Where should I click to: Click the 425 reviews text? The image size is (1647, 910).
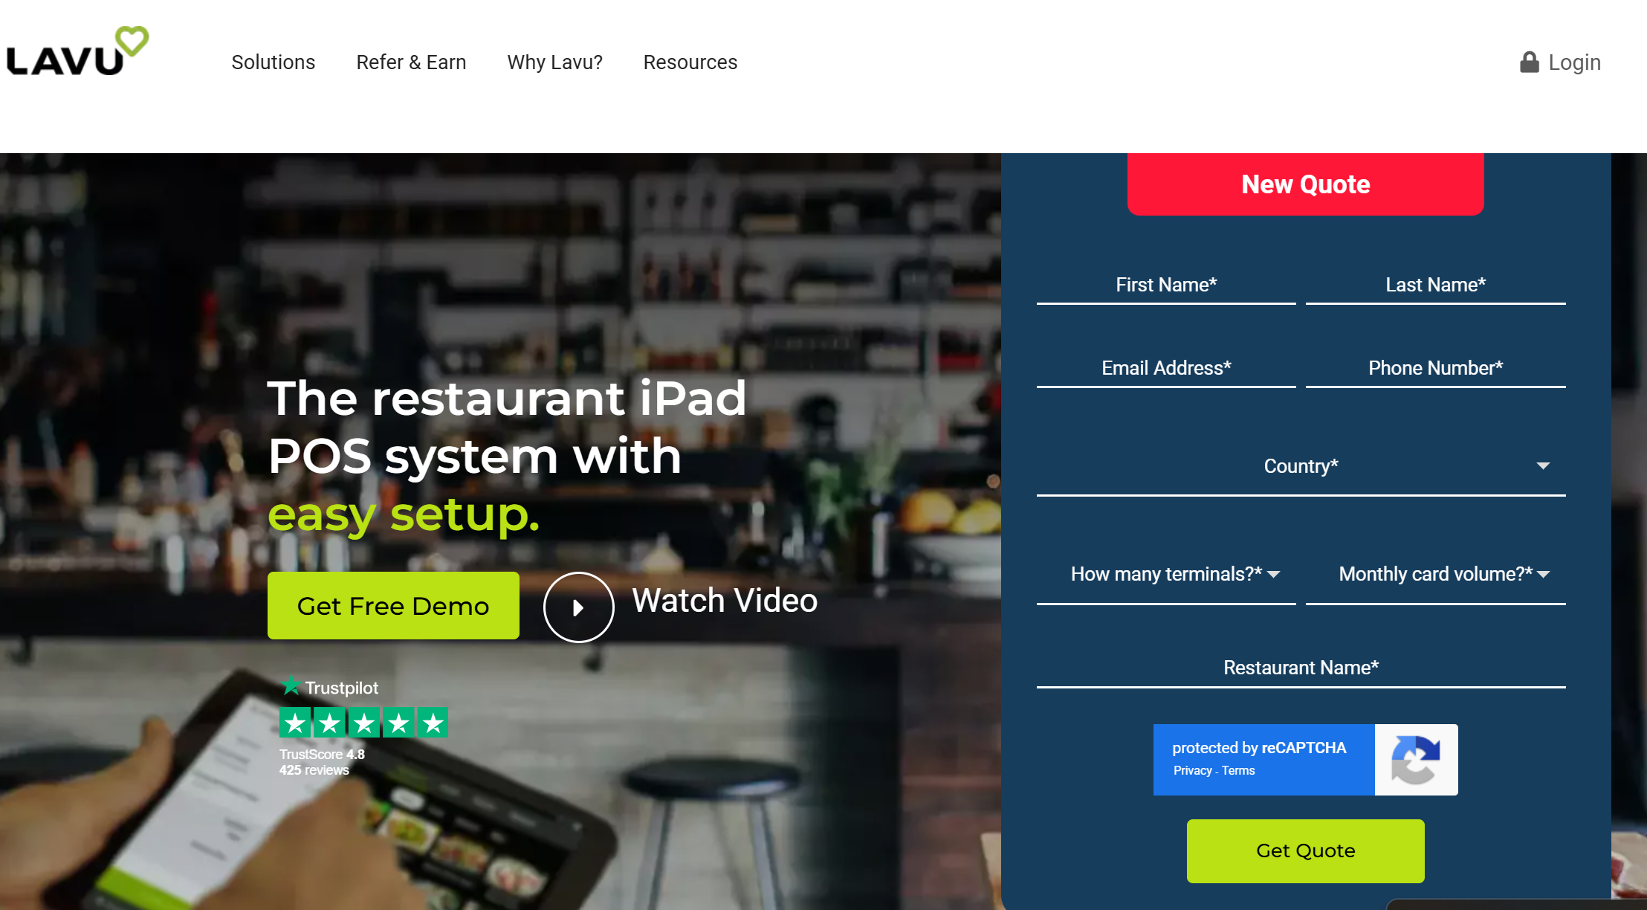pyautogui.click(x=314, y=770)
